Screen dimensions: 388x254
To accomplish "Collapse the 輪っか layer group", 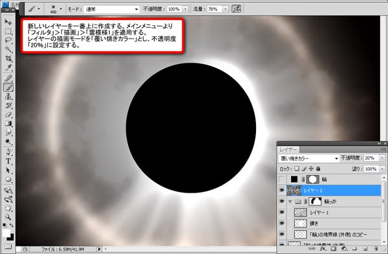I will pyautogui.click(x=290, y=202).
